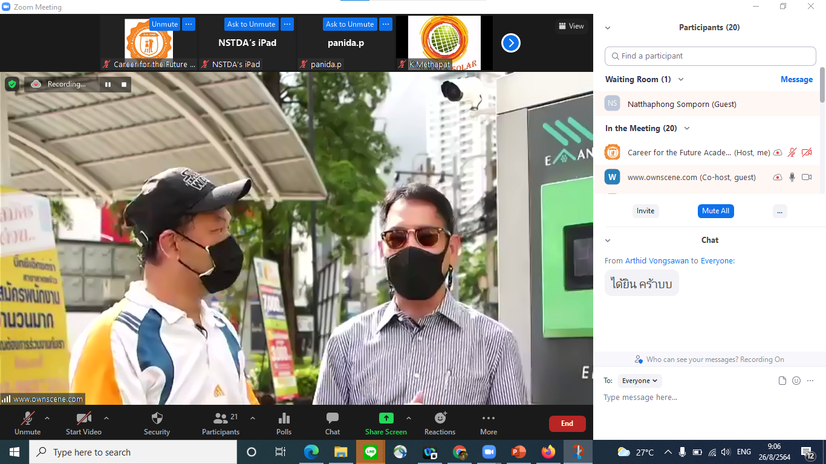Open the Security shield icon
This screenshot has height=464, width=826.
(157, 419)
